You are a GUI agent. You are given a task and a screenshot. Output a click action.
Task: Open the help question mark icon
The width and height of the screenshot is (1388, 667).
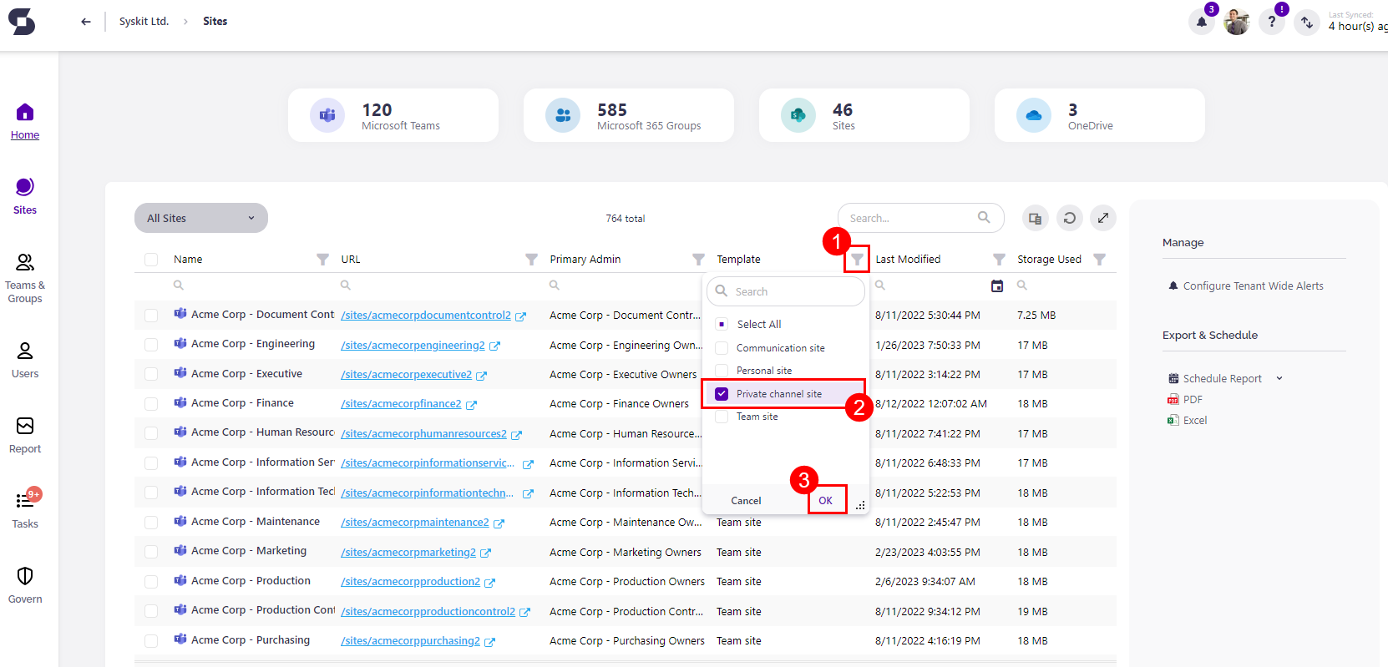point(1271,22)
